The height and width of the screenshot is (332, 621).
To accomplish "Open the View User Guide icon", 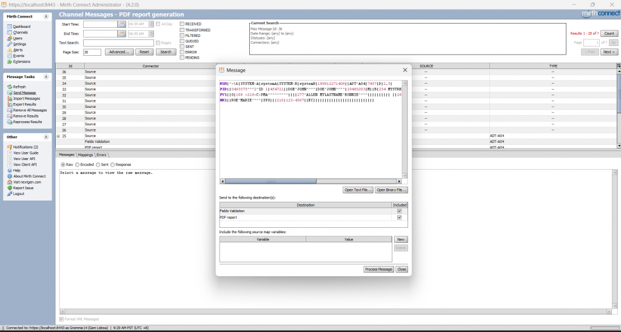I will point(10,153).
